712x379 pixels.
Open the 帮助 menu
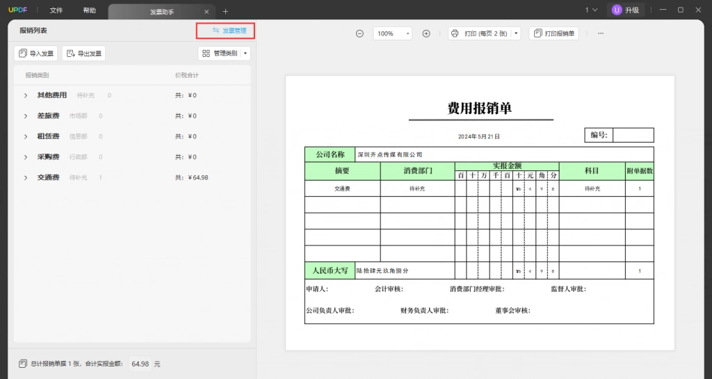[x=90, y=10]
